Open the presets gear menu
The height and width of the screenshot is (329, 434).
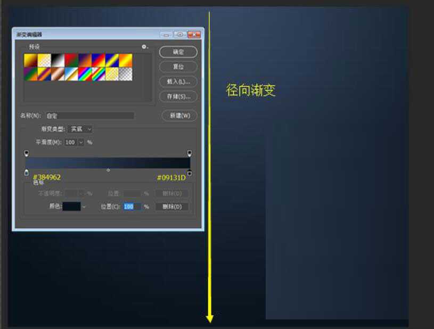[144, 47]
